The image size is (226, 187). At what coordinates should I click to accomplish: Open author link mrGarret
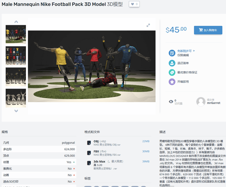click(x=214, y=103)
